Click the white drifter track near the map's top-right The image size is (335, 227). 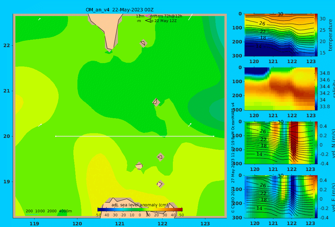[190, 17]
